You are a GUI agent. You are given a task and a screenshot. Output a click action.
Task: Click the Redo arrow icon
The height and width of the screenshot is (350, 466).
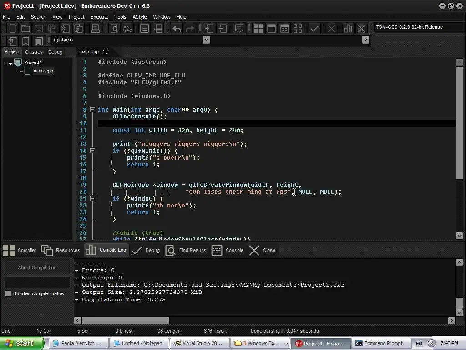190,29
